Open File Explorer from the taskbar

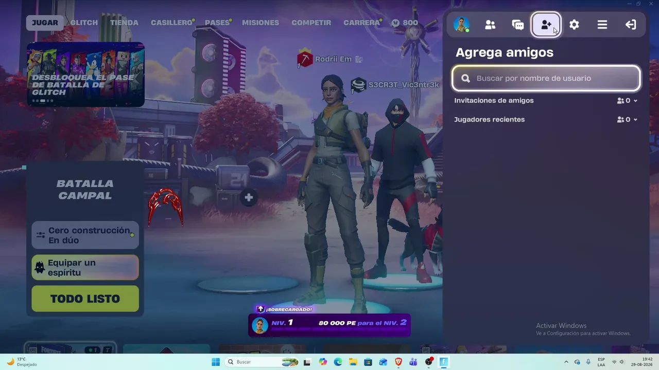pos(353,362)
